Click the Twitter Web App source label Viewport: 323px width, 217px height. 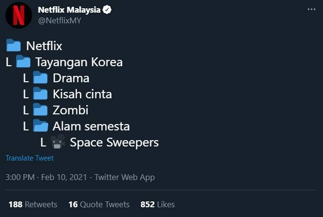(125, 177)
